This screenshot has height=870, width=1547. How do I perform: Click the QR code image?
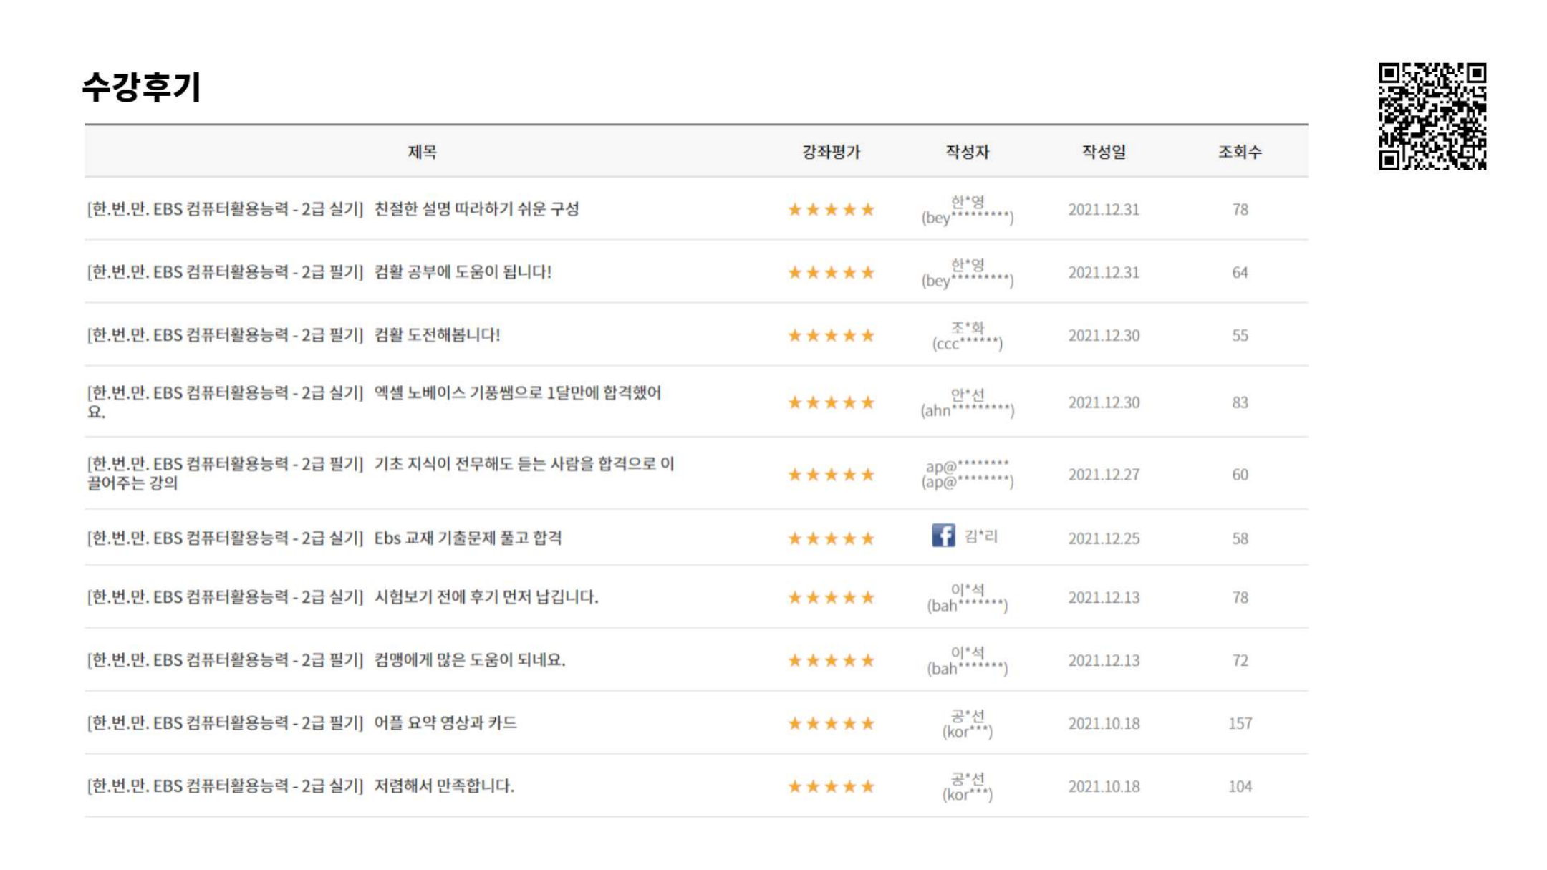(x=1432, y=116)
